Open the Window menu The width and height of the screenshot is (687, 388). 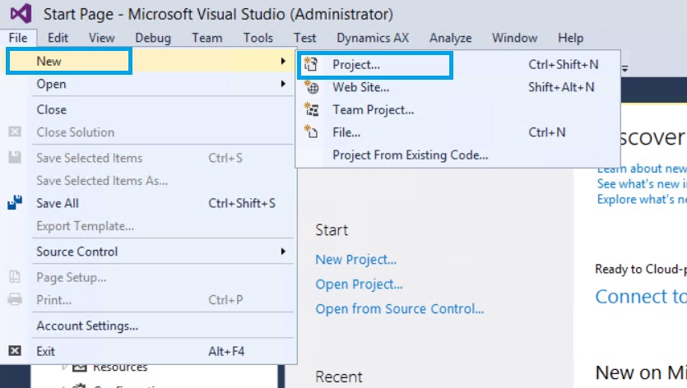514,38
